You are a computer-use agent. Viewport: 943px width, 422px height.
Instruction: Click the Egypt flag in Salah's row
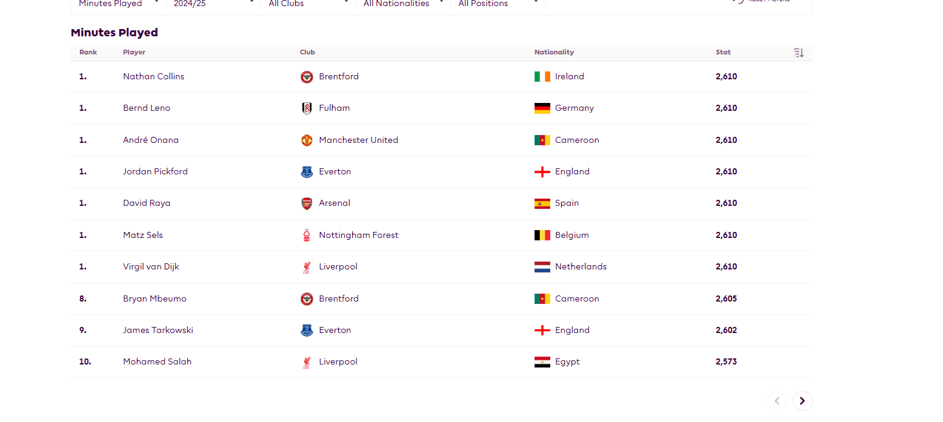(x=542, y=362)
